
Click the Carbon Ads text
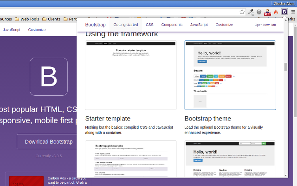[x=67, y=180]
